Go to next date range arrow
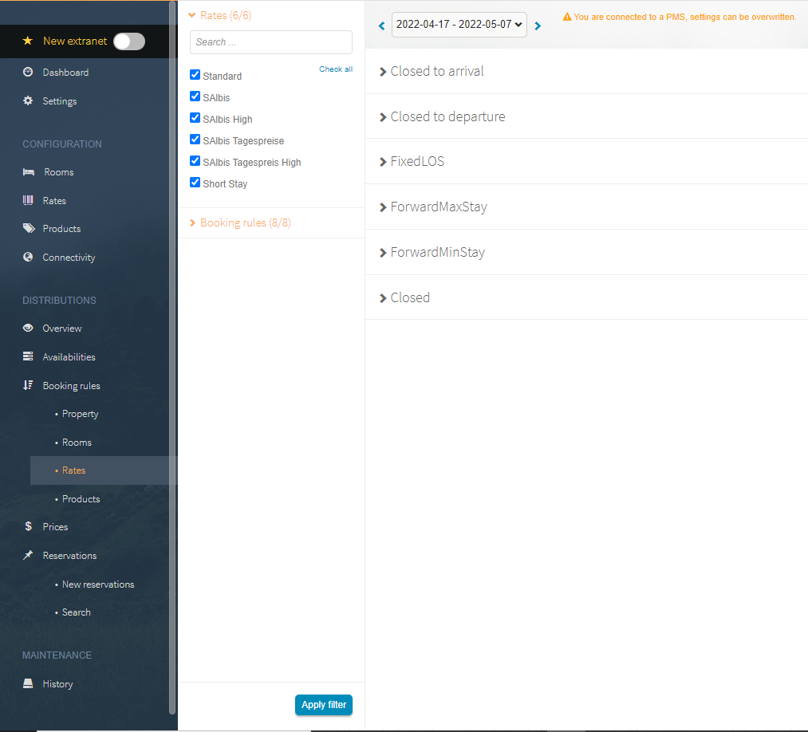This screenshot has height=732, width=808. [x=538, y=26]
